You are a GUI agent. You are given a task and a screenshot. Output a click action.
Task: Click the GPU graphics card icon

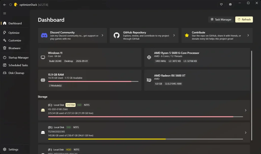[x=149, y=80]
